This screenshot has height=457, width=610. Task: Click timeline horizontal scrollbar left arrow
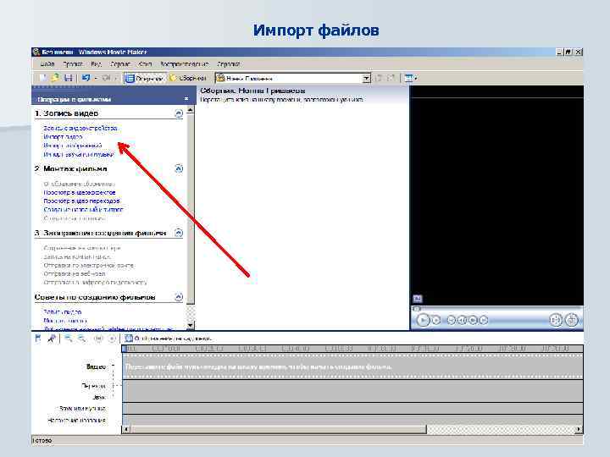point(126,429)
